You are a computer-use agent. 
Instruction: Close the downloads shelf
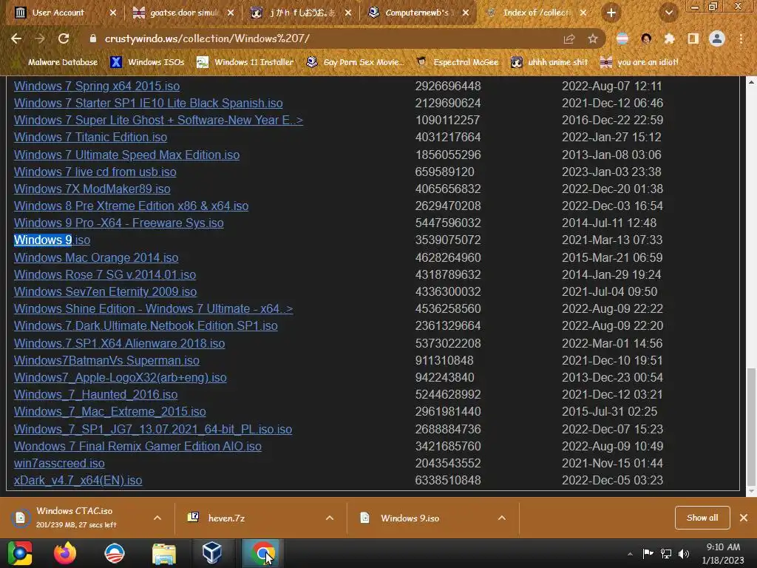pos(744,518)
